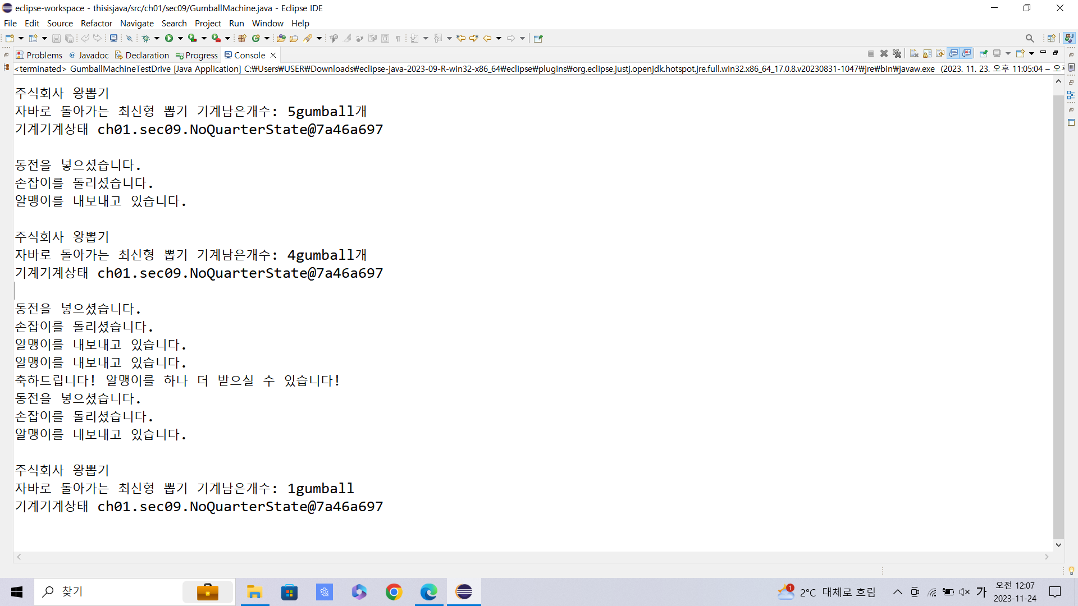Click the Debug bug icon

(x=145, y=38)
